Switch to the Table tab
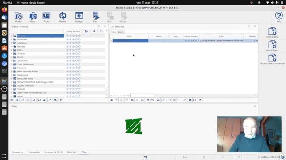The image size is (286, 160). point(114,32)
